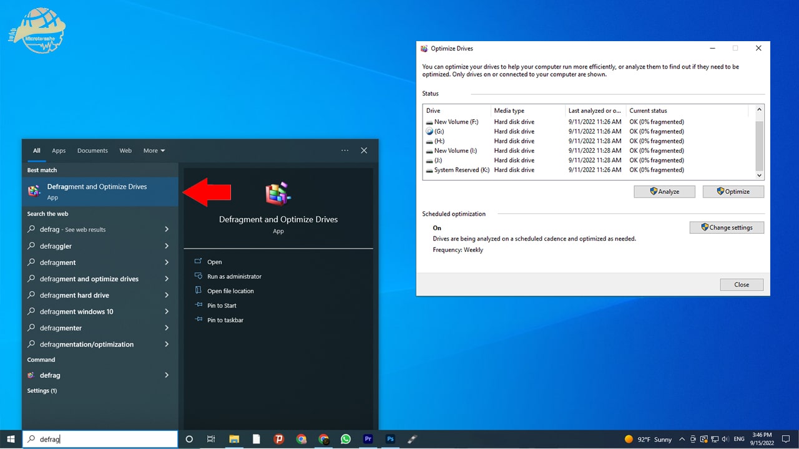
Task: Open Adobe Premiere Pro from taskbar
Action: click(x=368, y=439)
